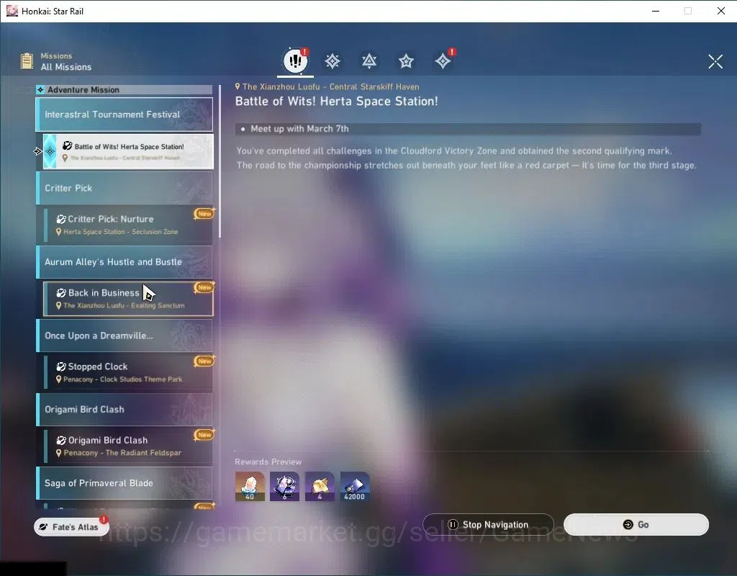Click Stop Navigation button
The width and height of the screenshot is (737, 576).
click(x=488, y=524)
